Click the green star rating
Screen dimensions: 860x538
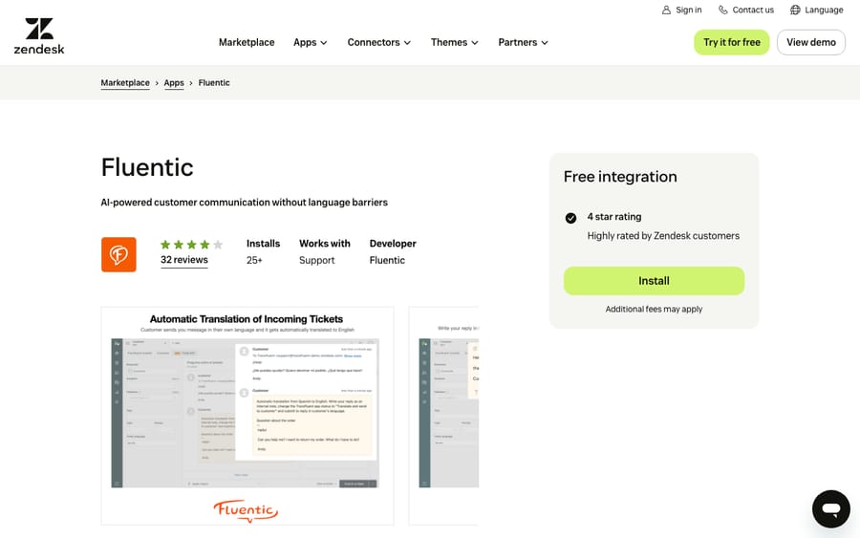[x=191, y=245]
